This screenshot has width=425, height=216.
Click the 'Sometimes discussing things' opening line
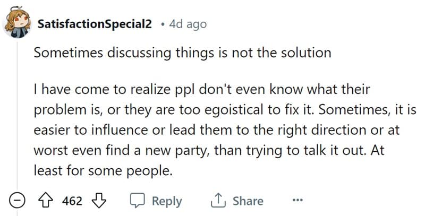pos(182,53)
